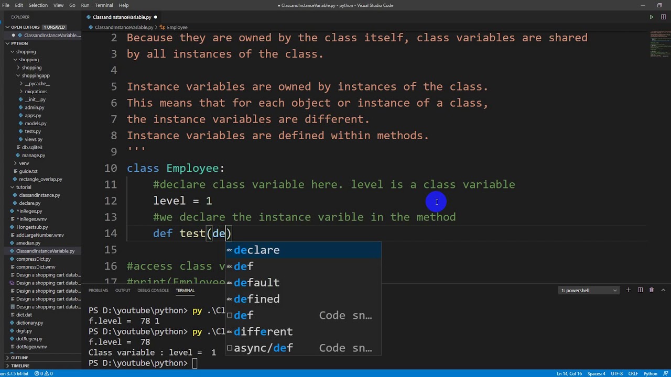The image size is (671, 377).
Task: Click the Python icon next to manage.py
Action: coord(18,155)
